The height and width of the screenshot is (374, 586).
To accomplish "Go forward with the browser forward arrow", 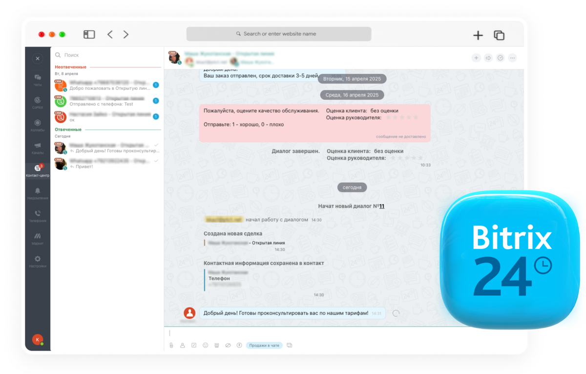I will 126,34.
